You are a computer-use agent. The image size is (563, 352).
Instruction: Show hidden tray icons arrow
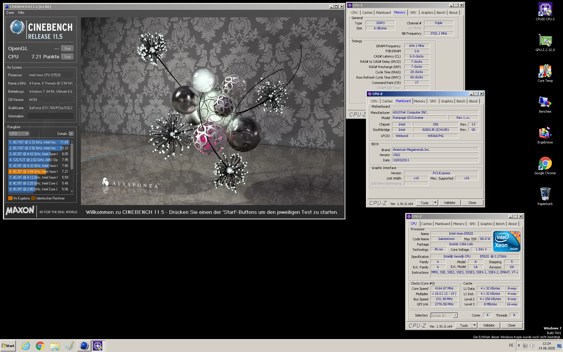coord(519,345)
